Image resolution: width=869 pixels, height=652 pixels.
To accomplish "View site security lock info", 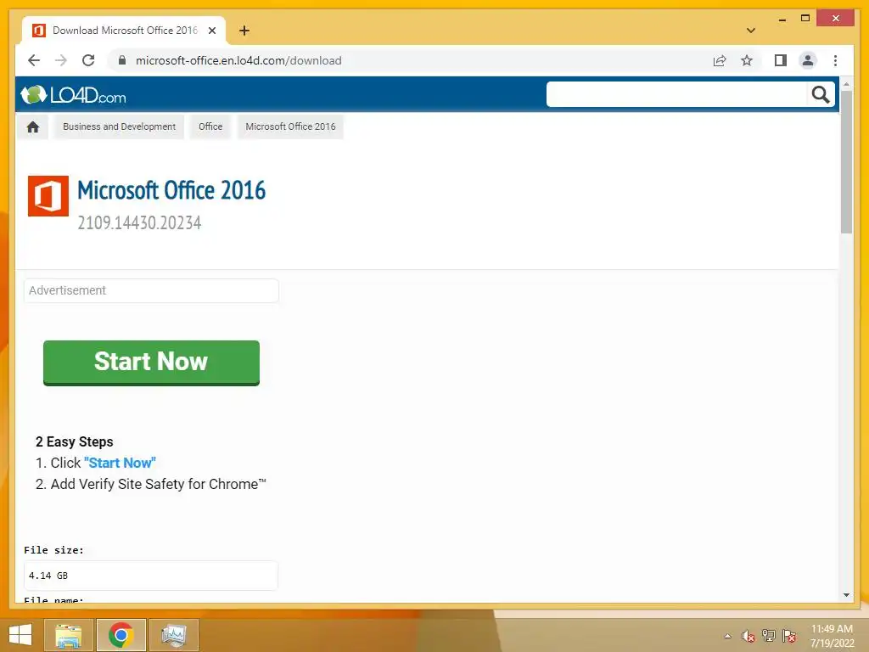I will tap(122, 60).
